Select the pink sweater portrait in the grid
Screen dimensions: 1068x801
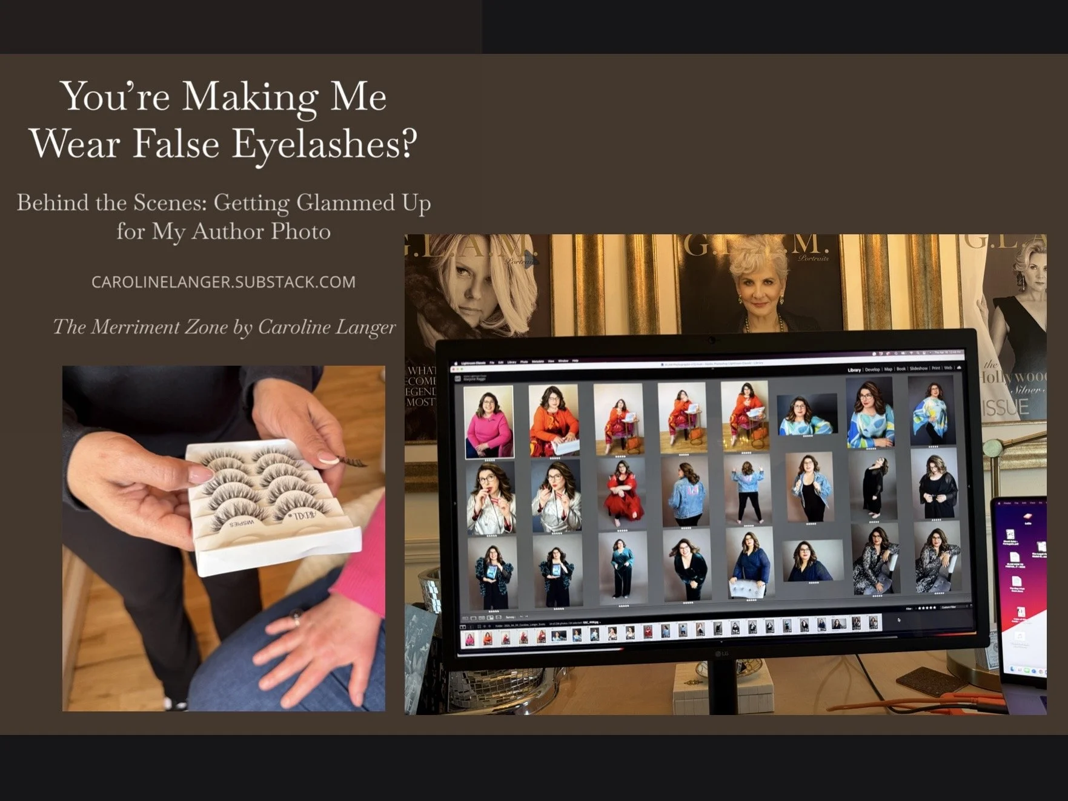pyautogui.click(x=488, y=422)
